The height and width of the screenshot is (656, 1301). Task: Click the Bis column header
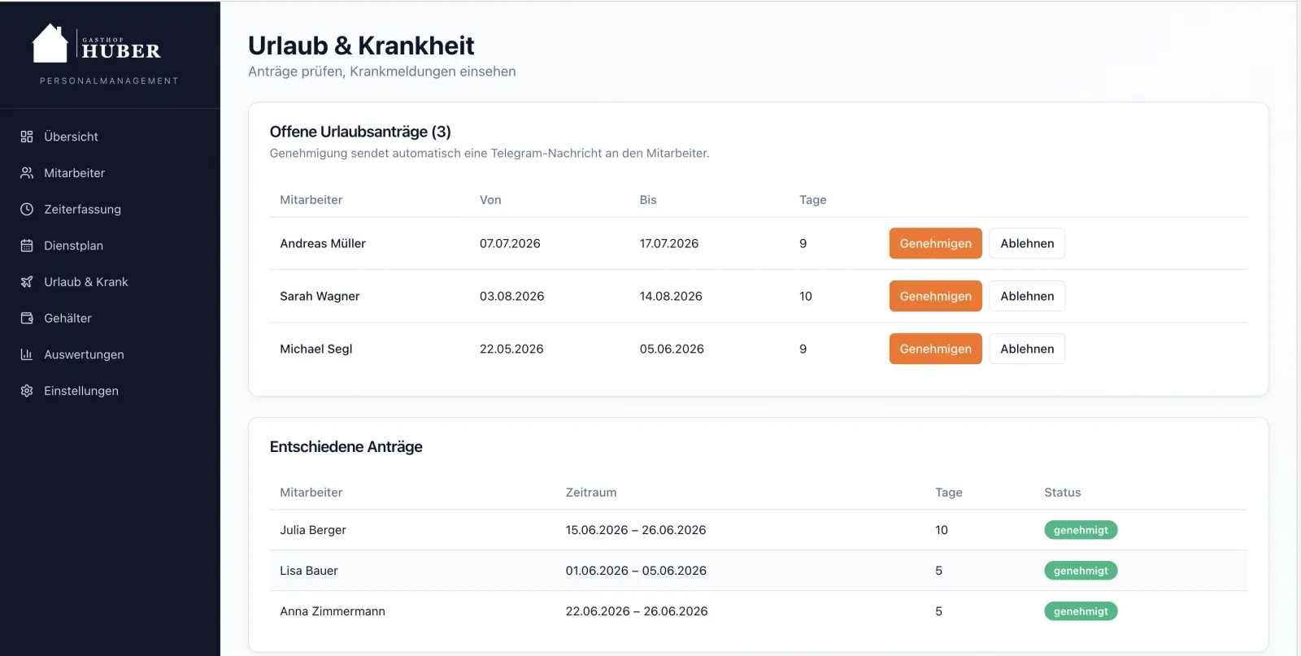click(648, 200)
